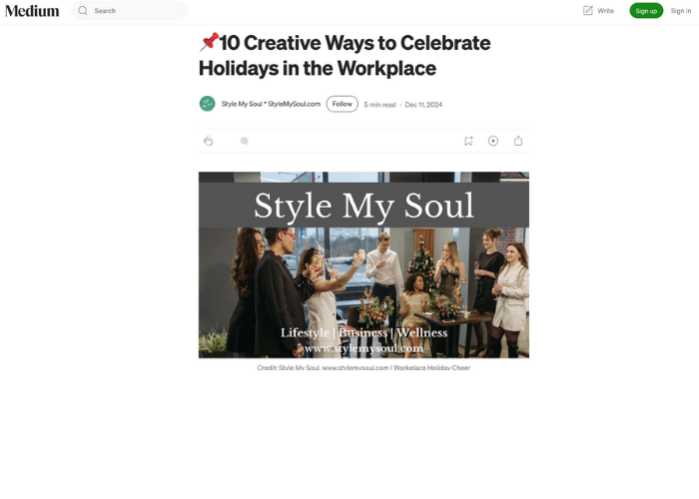The width and height of the screenshot is (699, 499).
Task: Click the article title heading
Action: tap(345, 55)
